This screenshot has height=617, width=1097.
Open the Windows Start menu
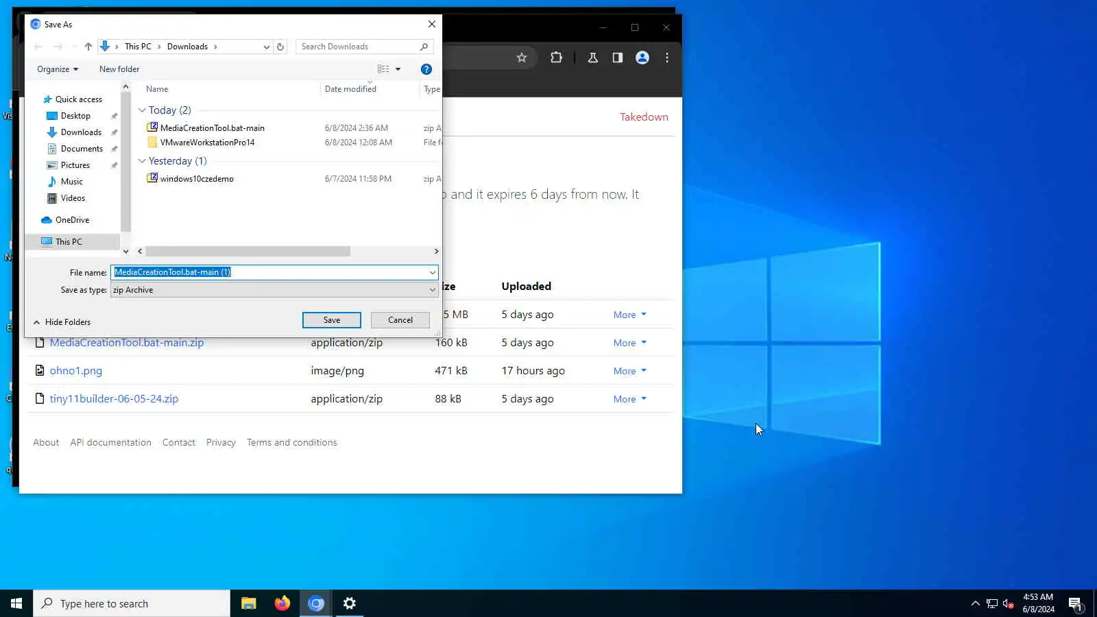16,603
